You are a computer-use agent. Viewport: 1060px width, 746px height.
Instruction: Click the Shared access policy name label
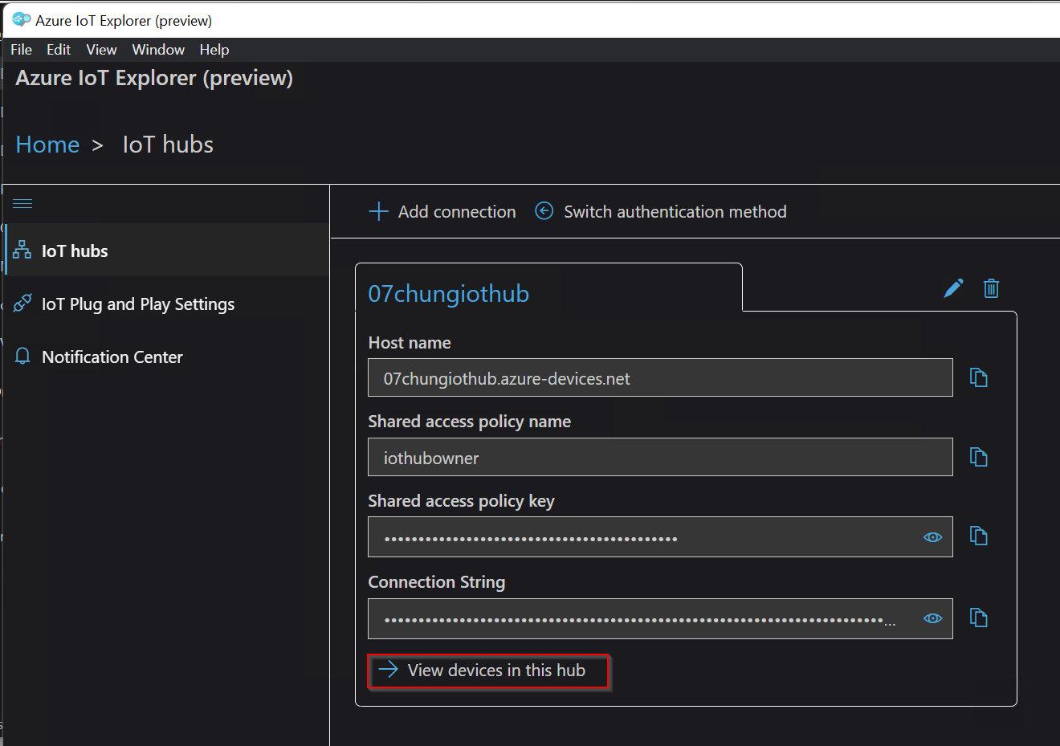click(470, 422)
